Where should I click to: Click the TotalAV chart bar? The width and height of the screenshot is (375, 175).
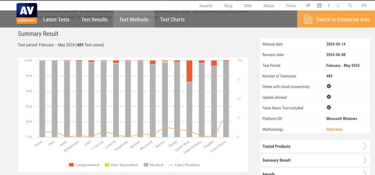tap(214, 99)
